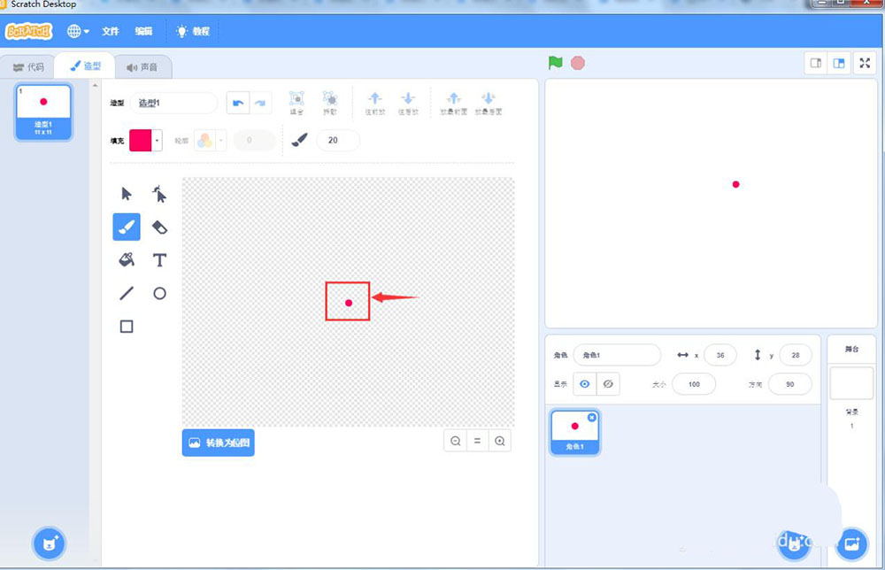Click the Group icon

(x=296, y=104)
